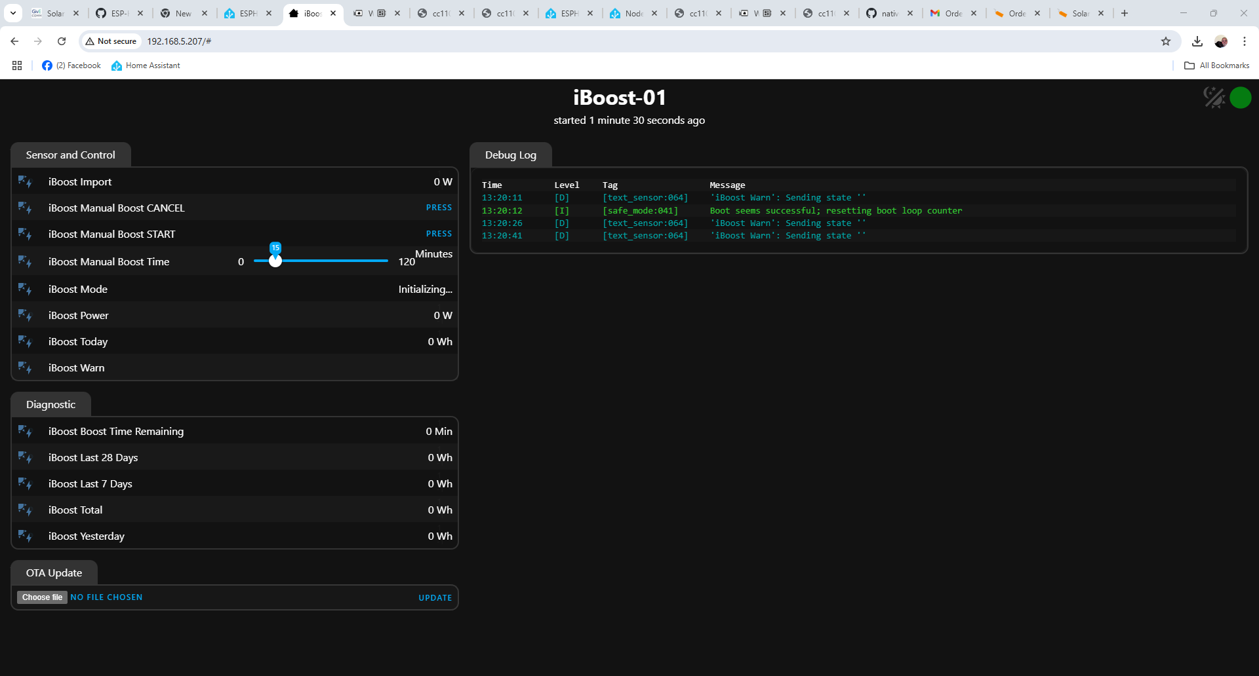Viewport: 1259px width, 676px height.
Task: Click the iBoost Warn row icon
Action: coord(25,367)
